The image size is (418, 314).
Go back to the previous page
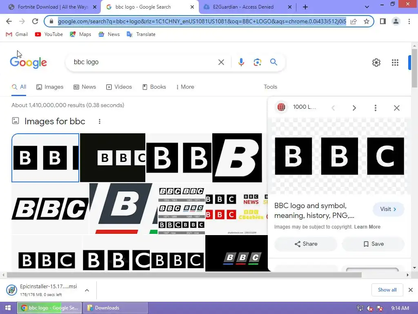[9, 21]
